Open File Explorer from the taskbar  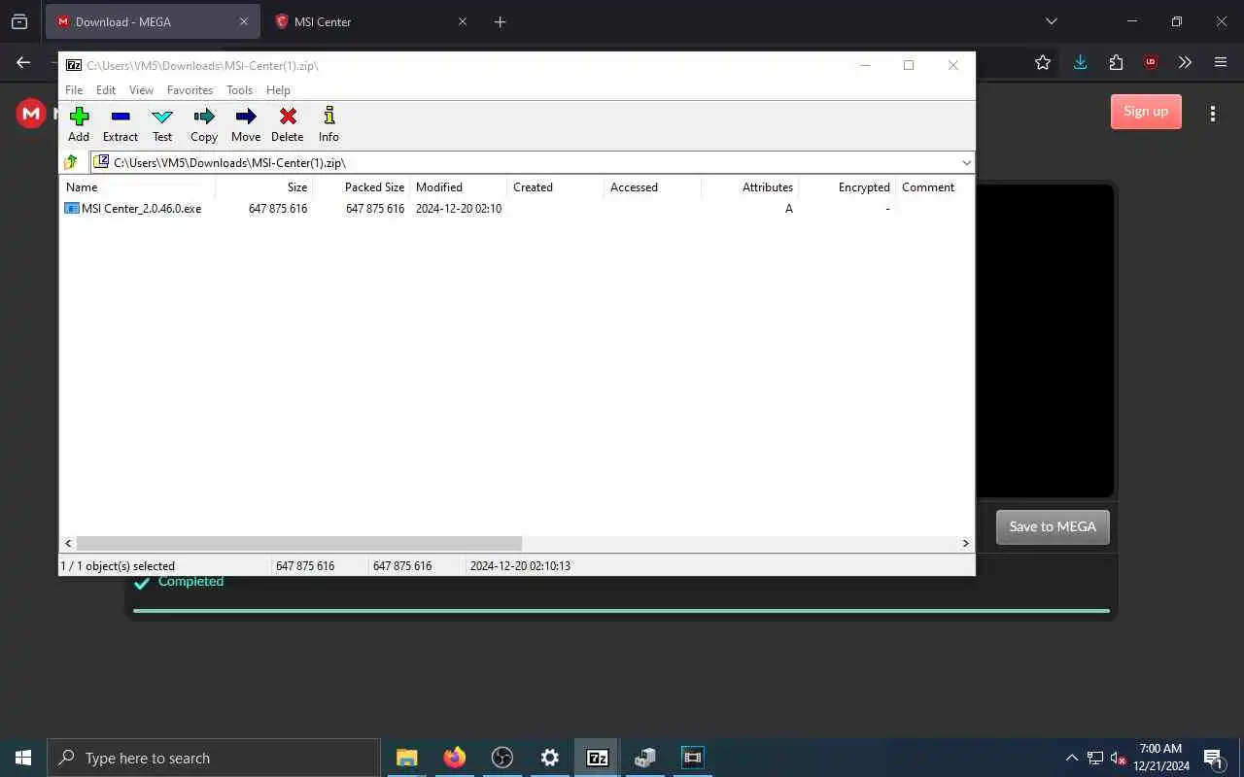(407, 758)
